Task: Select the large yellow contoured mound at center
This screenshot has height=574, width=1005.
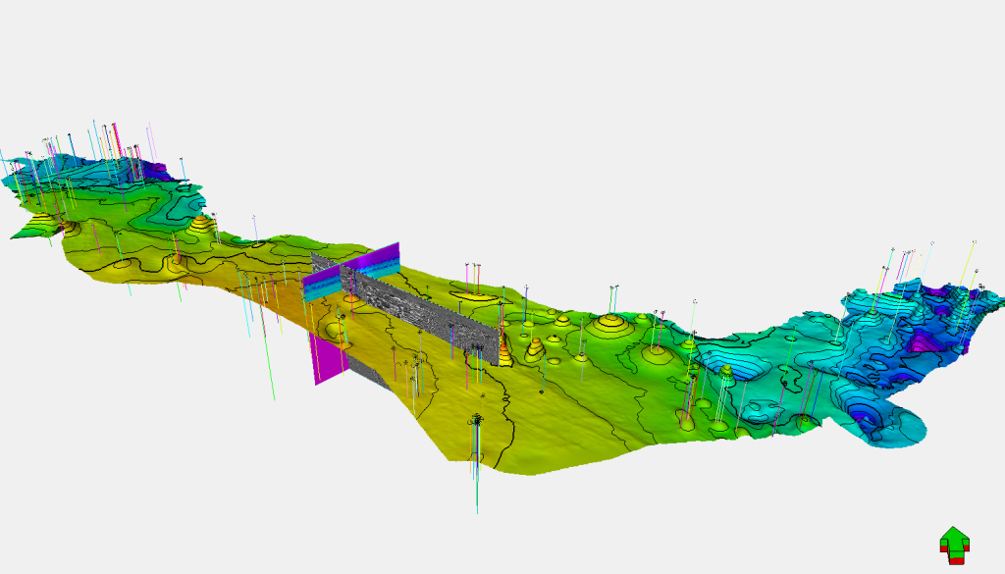Action: [611, 326]
